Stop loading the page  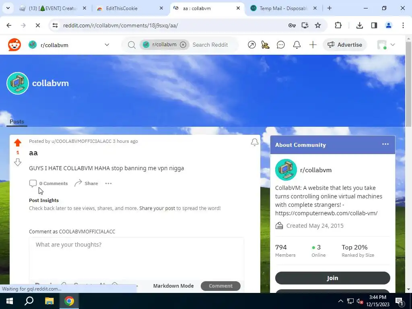[37, 25]
